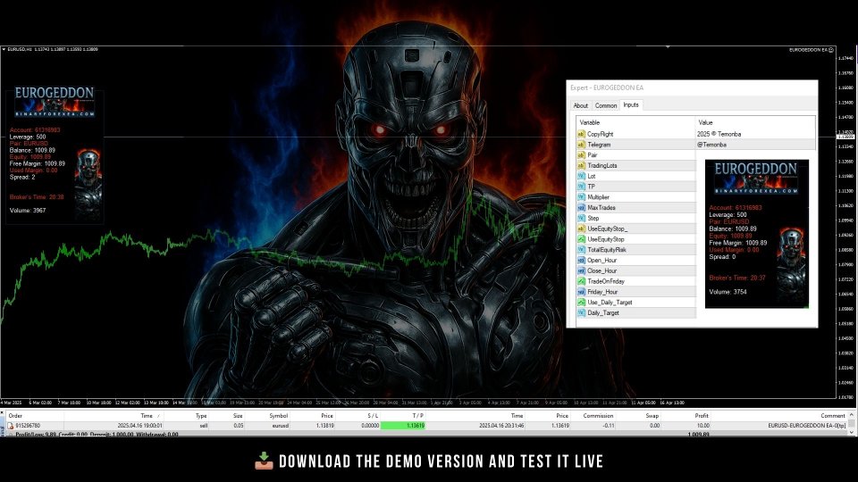Viewport: 858px width, 482px height.
Task: Sort trades by Profit column header
Action: tap(702, 416)
